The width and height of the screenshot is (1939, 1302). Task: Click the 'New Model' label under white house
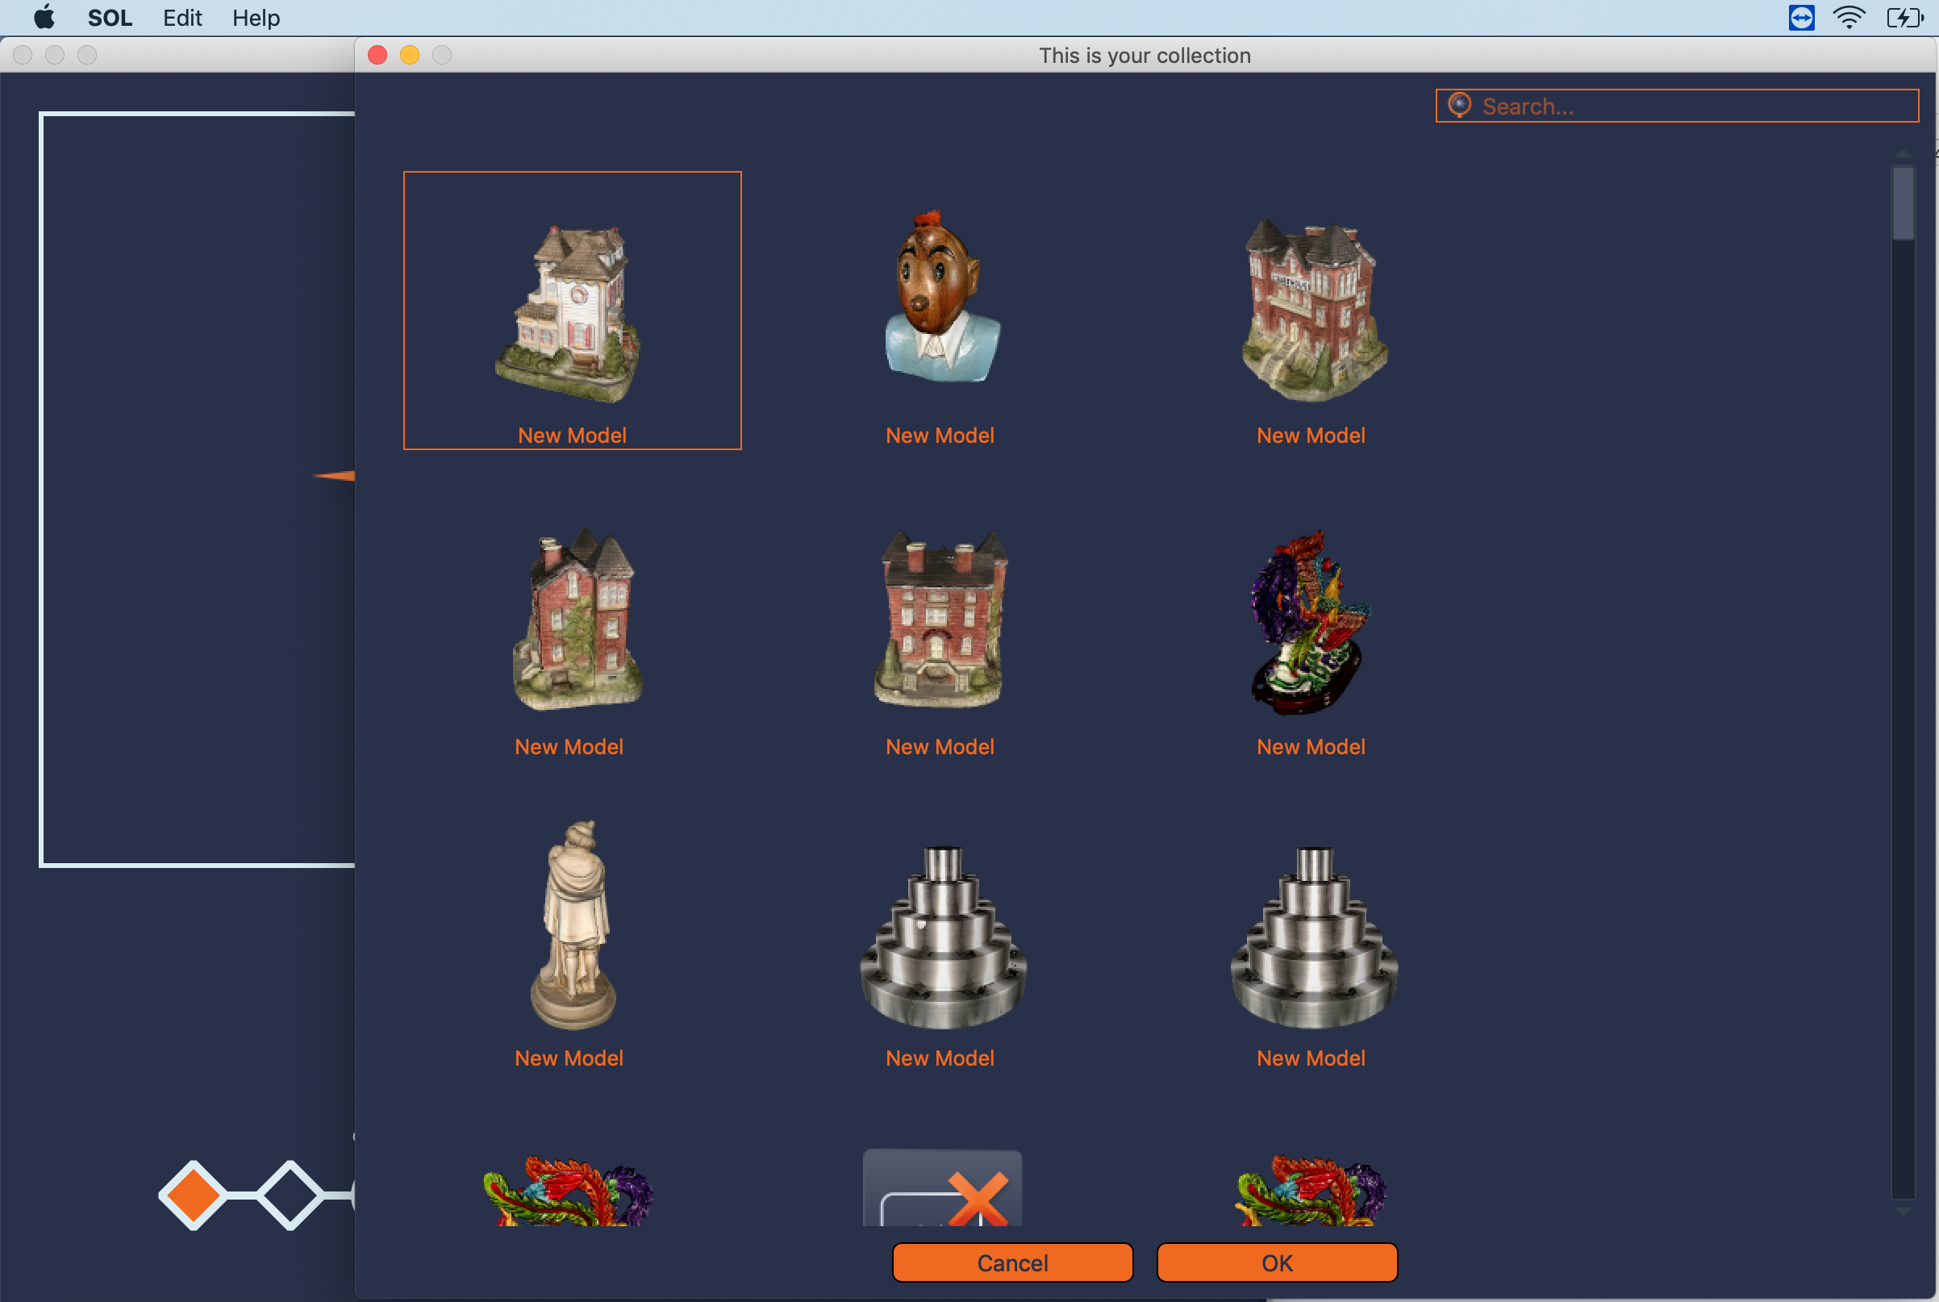pyautogui.click(x=572, y=435)
